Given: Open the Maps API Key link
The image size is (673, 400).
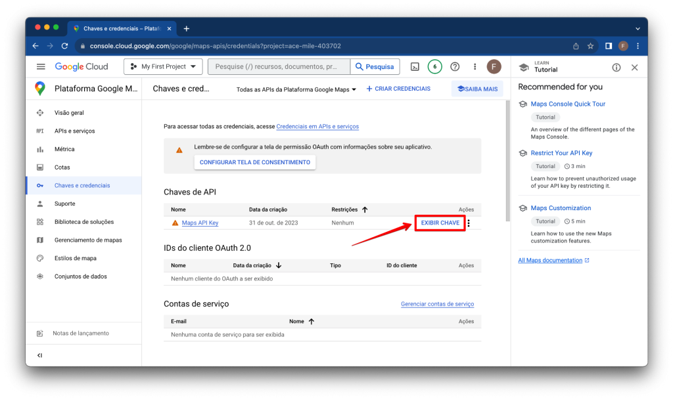Looking at the screenshot, I should 200,223.
